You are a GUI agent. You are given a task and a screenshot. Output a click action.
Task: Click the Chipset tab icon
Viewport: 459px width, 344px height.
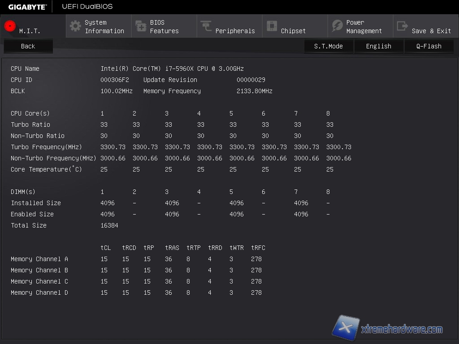[x=272, y=26]
